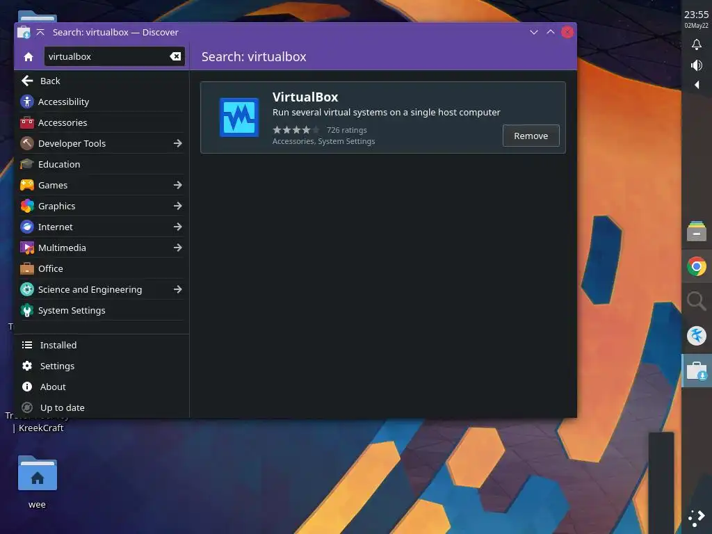Open the VirtualBox app icon
Image resolution: width=712 pixels, height=534 pixels.
pyautogui.click(x=239, y=118)
